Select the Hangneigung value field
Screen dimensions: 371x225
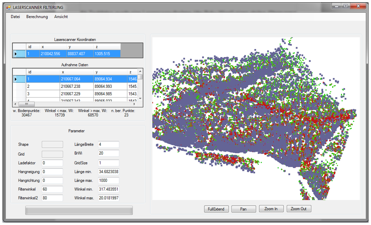[x=52, y=171]
